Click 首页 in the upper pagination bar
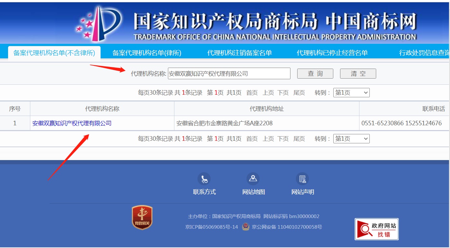 click(x=252, y=93)
